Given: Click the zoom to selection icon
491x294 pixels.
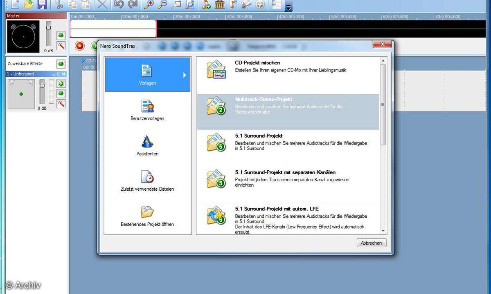Looking at the screenshot, I should click(x=176, y=4).
